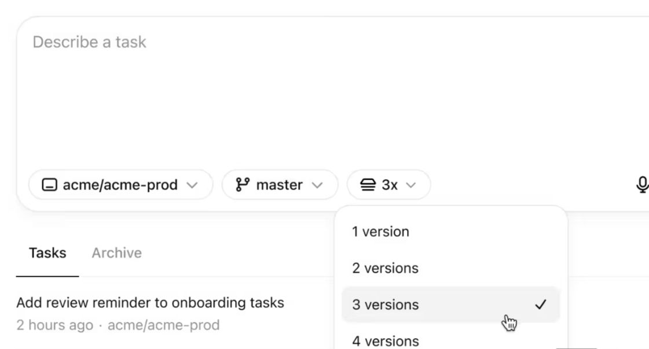Collapse the 3x versions dropdown

[388, 185]
